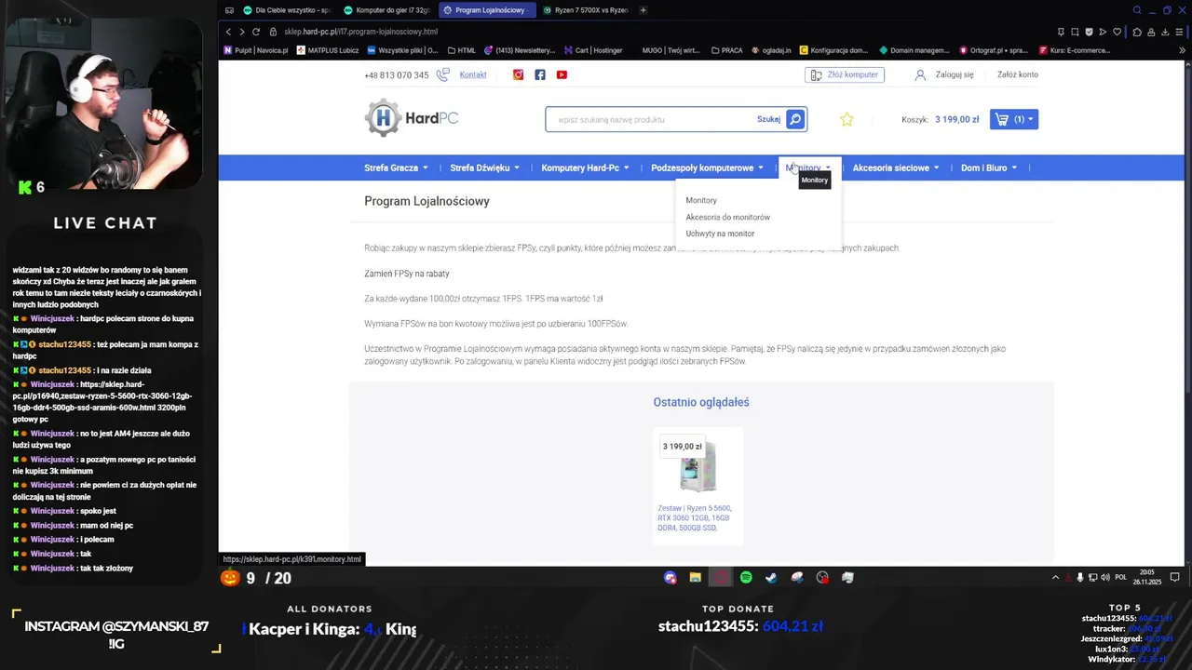Expand the Podzespoły komputerowe menu

tap(707, 168)
